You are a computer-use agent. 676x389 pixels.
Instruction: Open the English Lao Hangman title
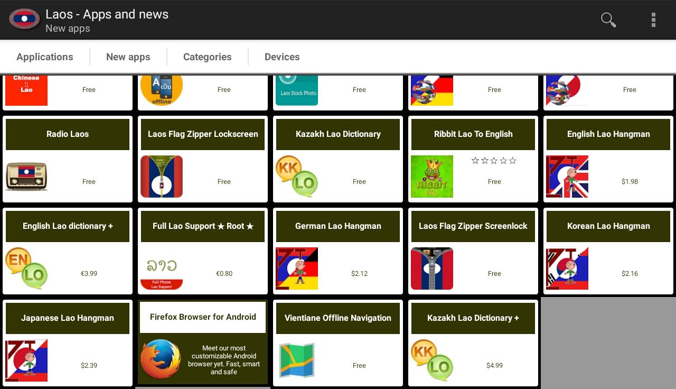click(x=608, y=134)
